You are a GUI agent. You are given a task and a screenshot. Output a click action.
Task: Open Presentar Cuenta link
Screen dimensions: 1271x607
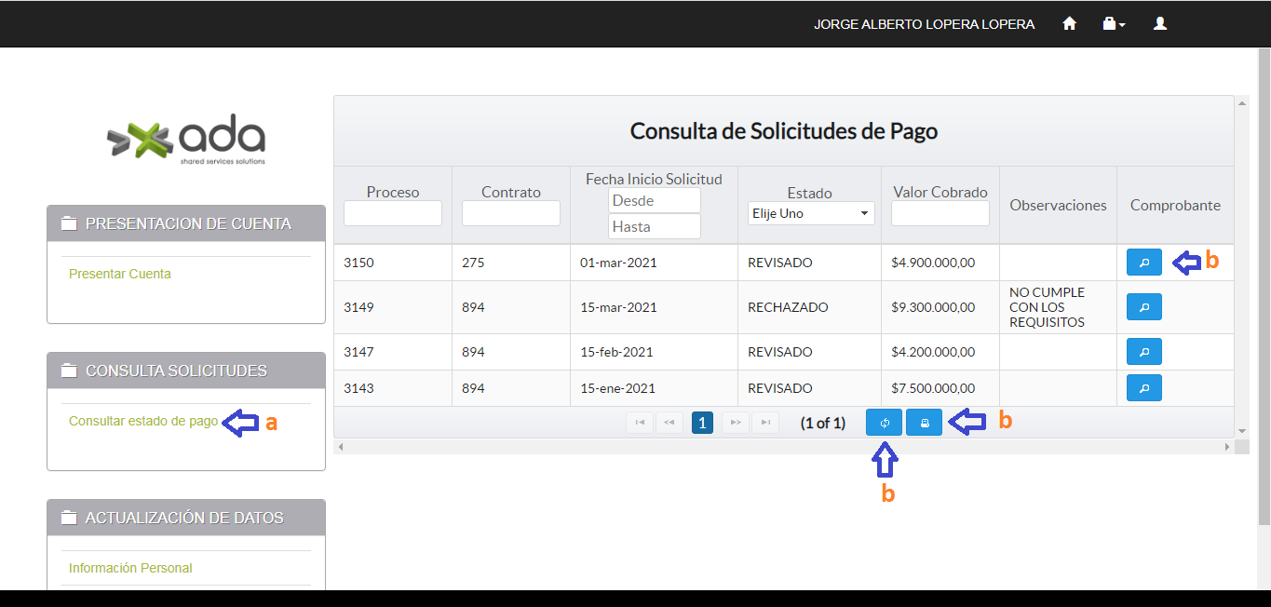[x=120, y=274]
